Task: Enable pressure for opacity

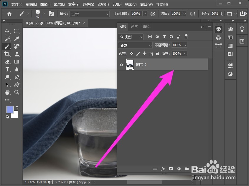Action: [153, 14]
